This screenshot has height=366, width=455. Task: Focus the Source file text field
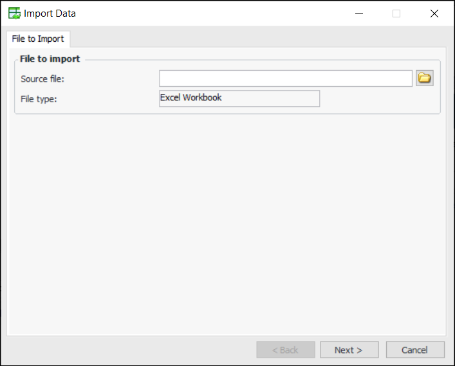point(285,78)
